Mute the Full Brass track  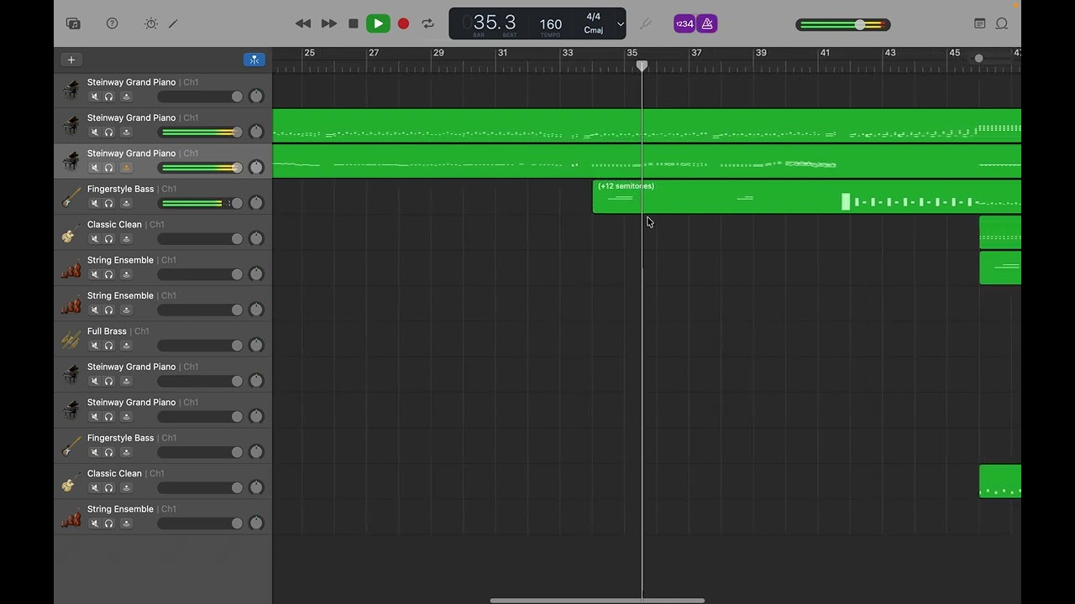pos(95,346)
